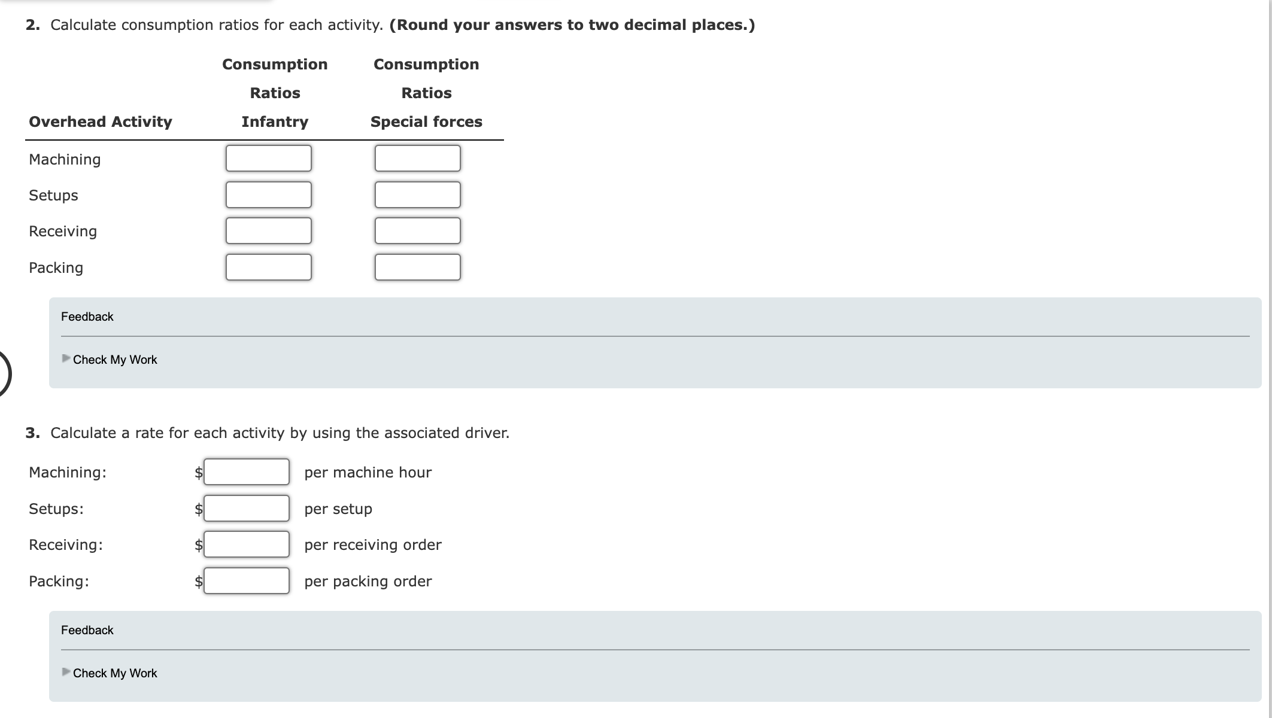The height and width of the screenshot is (718, 1272).
Task: Click the Feedback header in question 2
Action: (x=87, y=317)
